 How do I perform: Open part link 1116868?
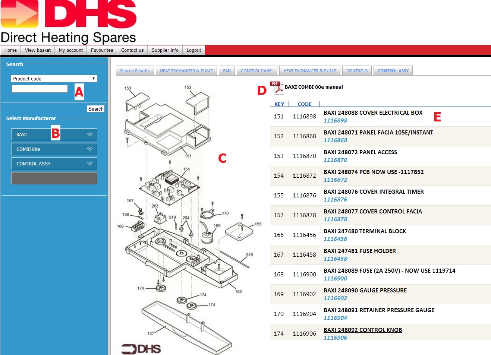(x=335, y=140)
